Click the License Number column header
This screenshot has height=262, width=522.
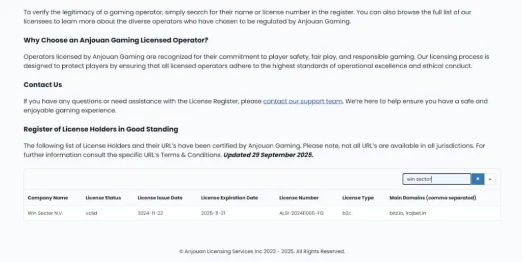coord(299,197)
